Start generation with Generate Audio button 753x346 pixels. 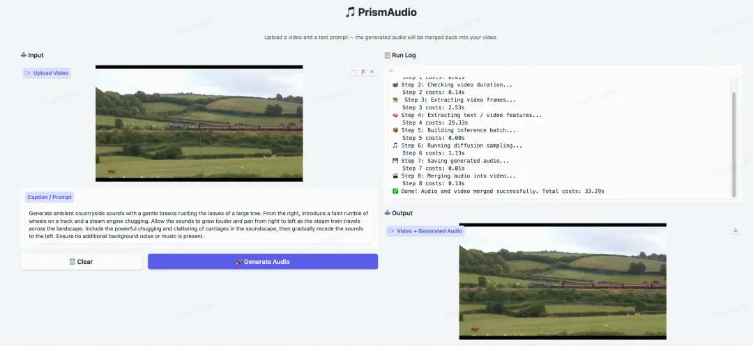263,262
